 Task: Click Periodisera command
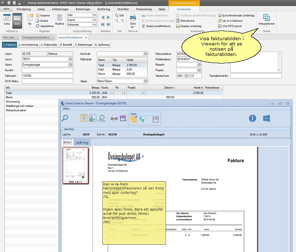coord(185,21)
